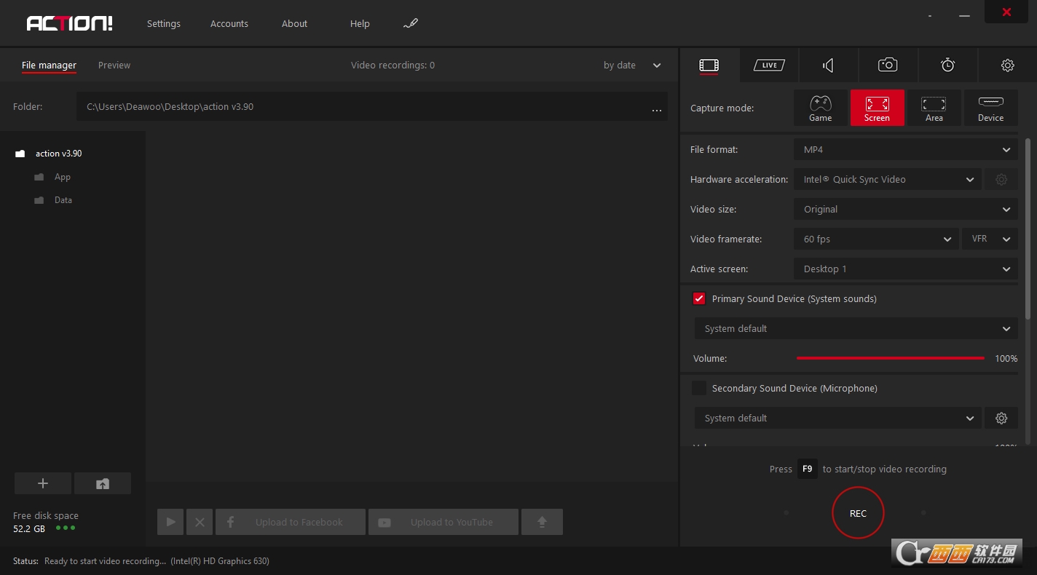Select the action v3.90 folder
Screen dimensions: 1037x575
pos(58,154)
